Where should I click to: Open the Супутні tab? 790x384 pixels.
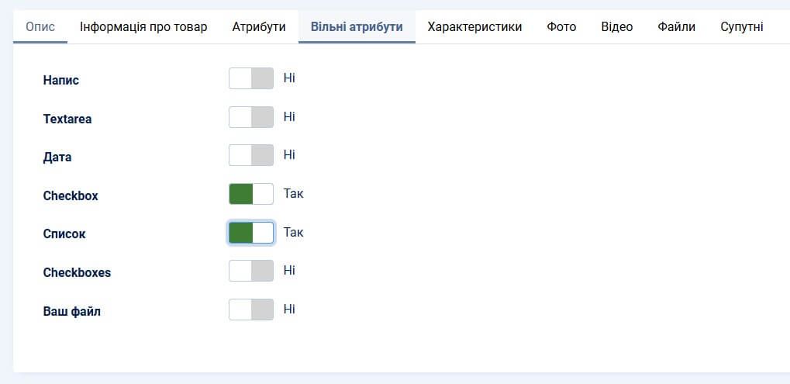pyautogui.click(x=741, y=27)
